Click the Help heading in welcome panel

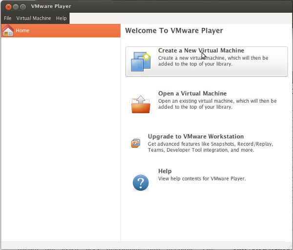(x=165, y=171)
